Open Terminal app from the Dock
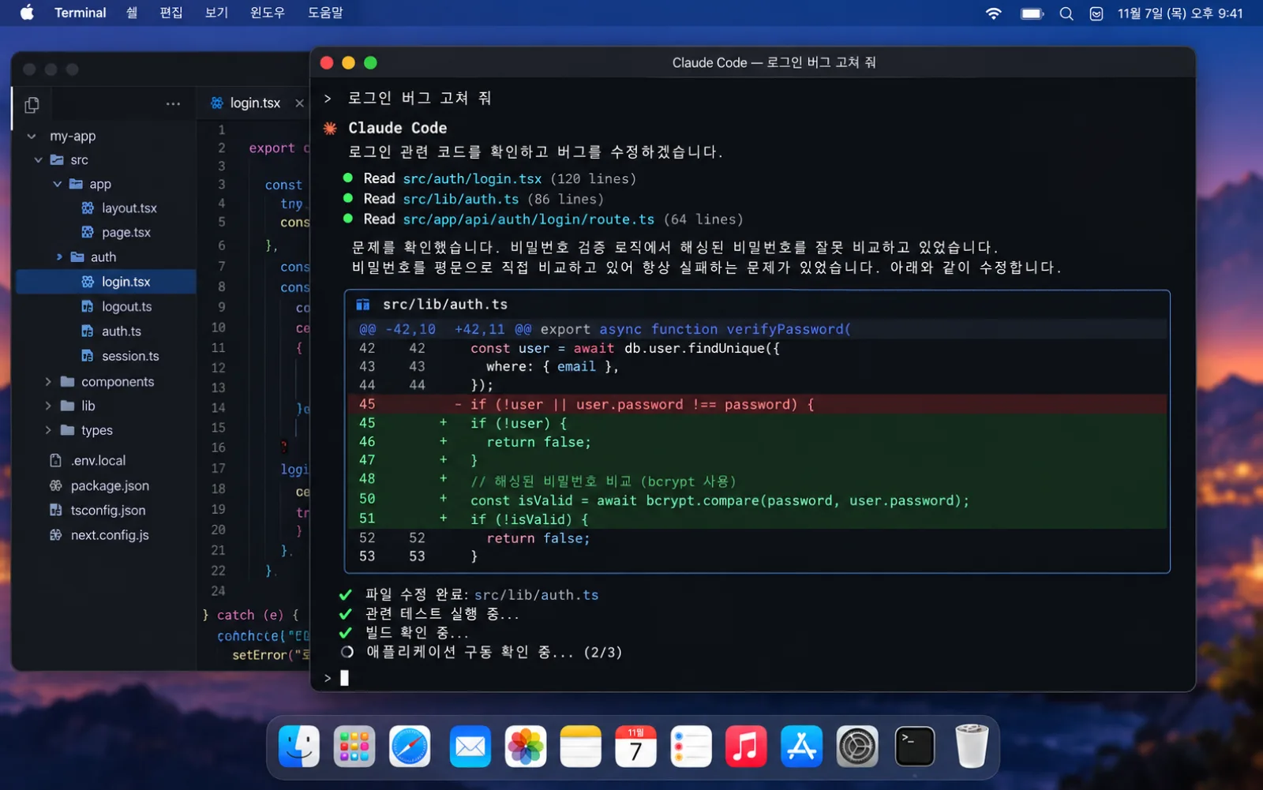Image resolution: width=1263 pixels, height=790 pixels. (915, 746)
